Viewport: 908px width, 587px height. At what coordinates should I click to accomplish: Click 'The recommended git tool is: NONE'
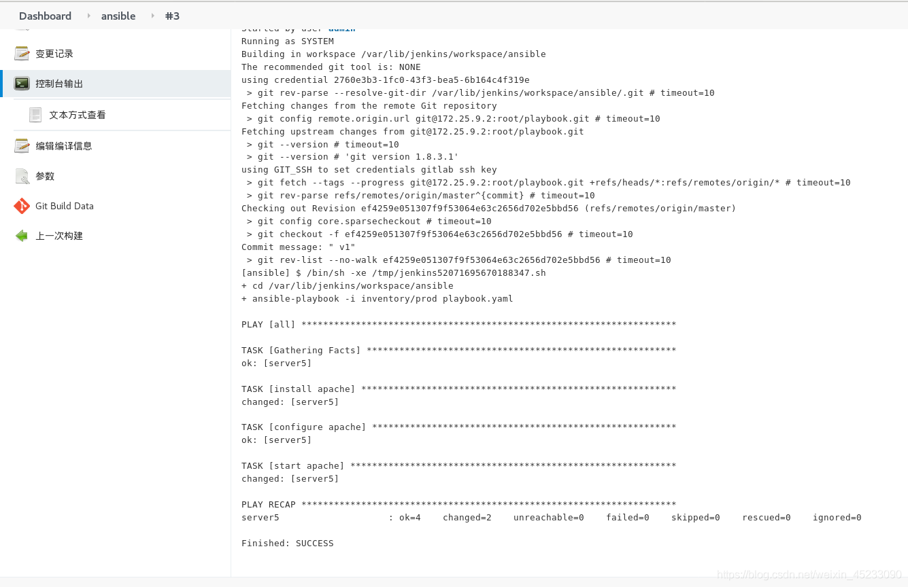[331, 67]
